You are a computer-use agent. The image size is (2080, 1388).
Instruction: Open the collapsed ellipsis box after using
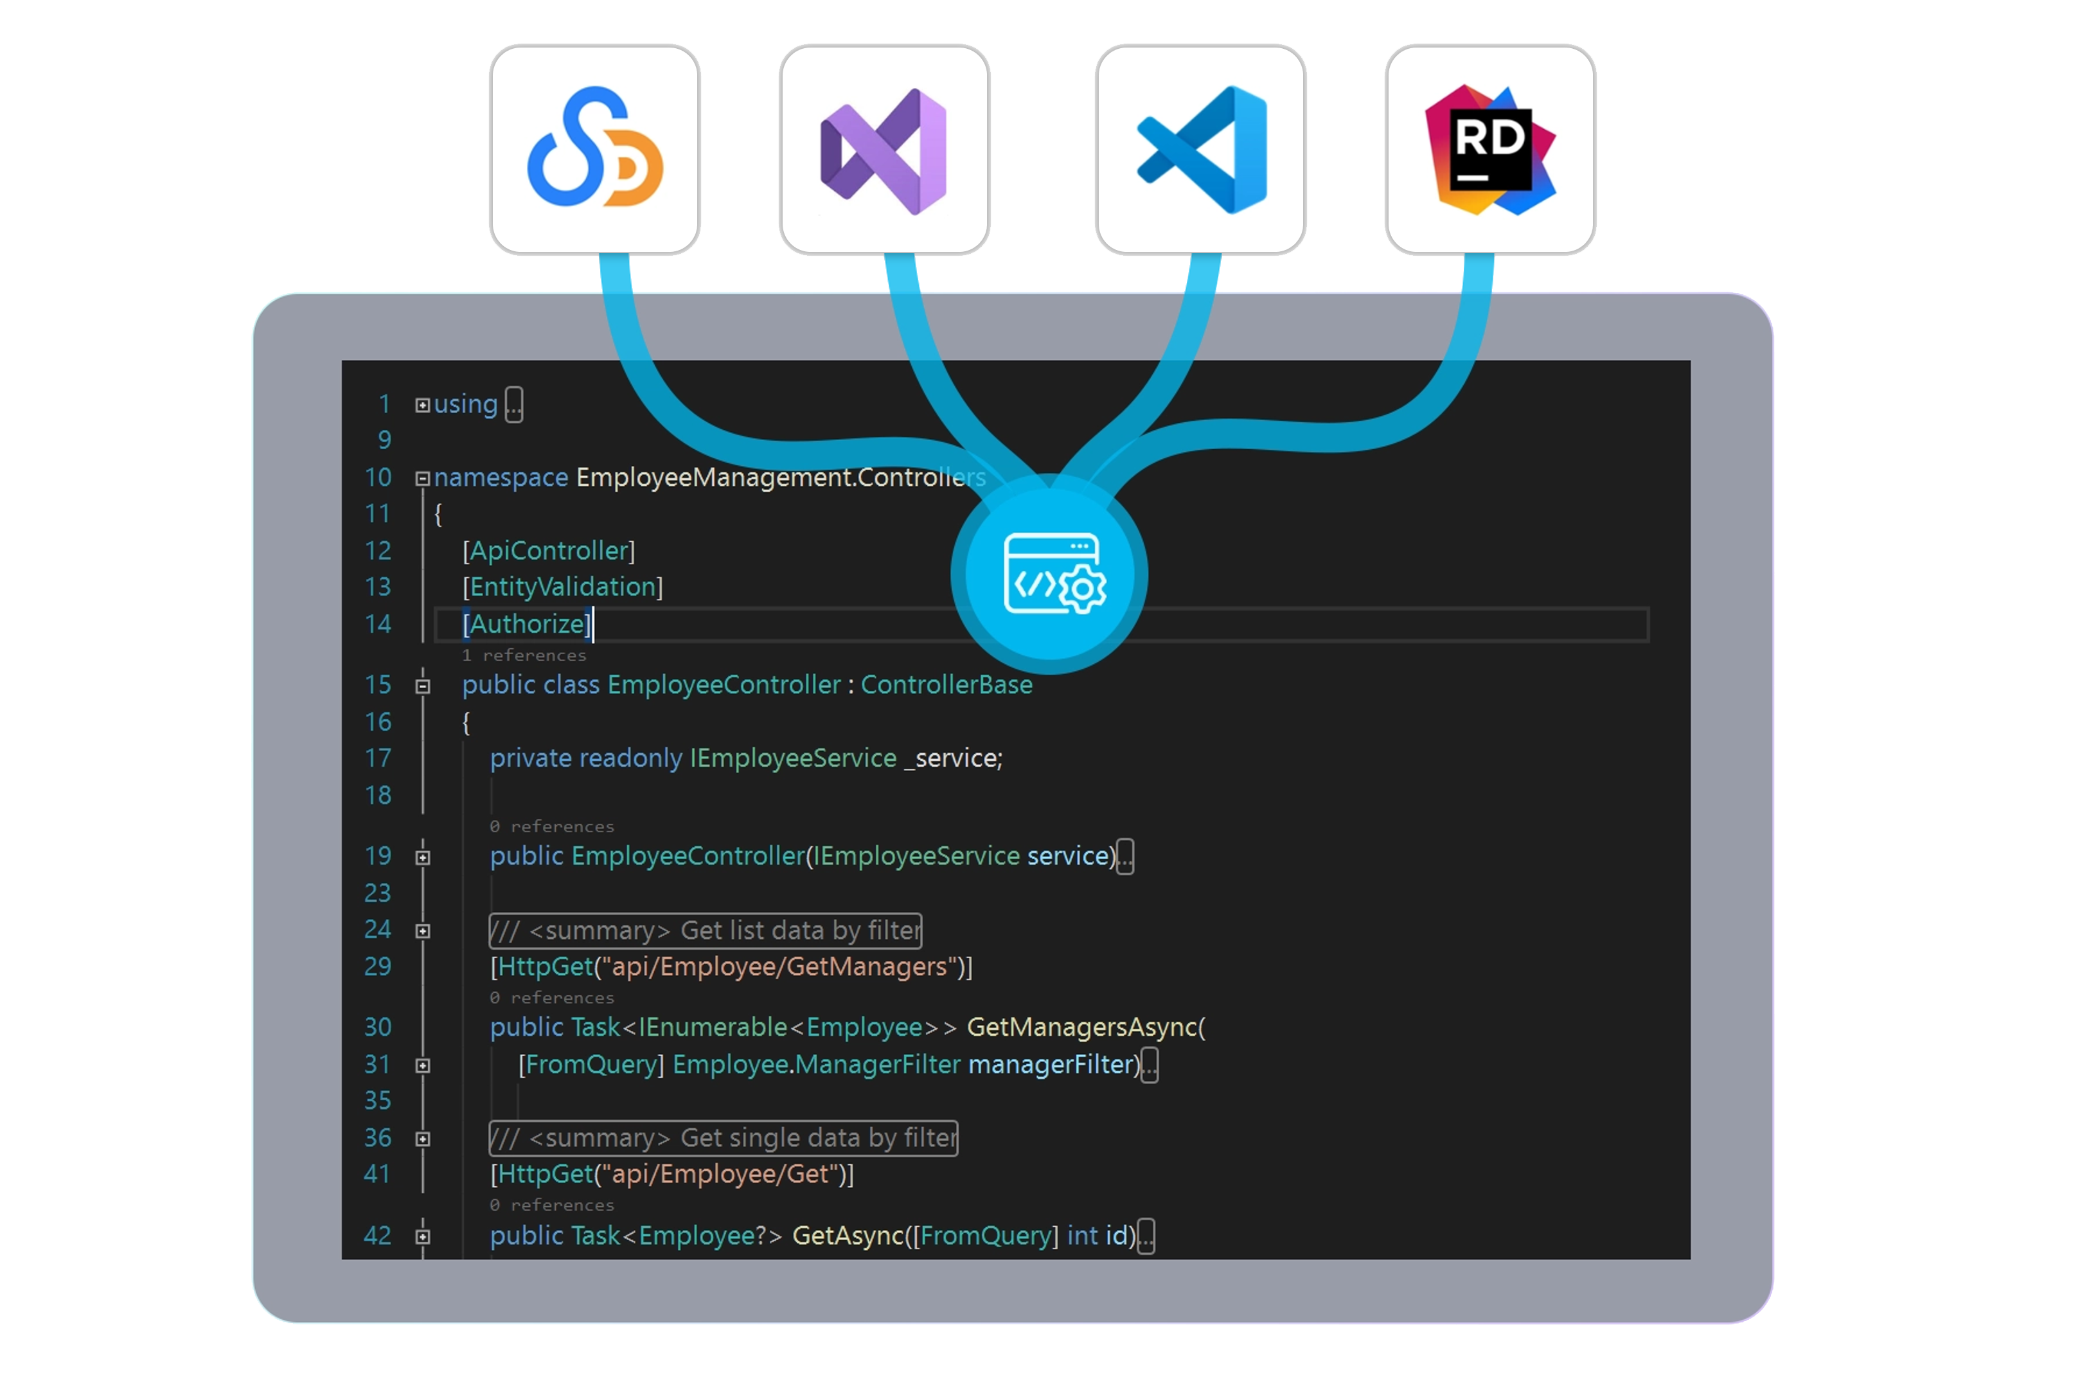(513, 405)
